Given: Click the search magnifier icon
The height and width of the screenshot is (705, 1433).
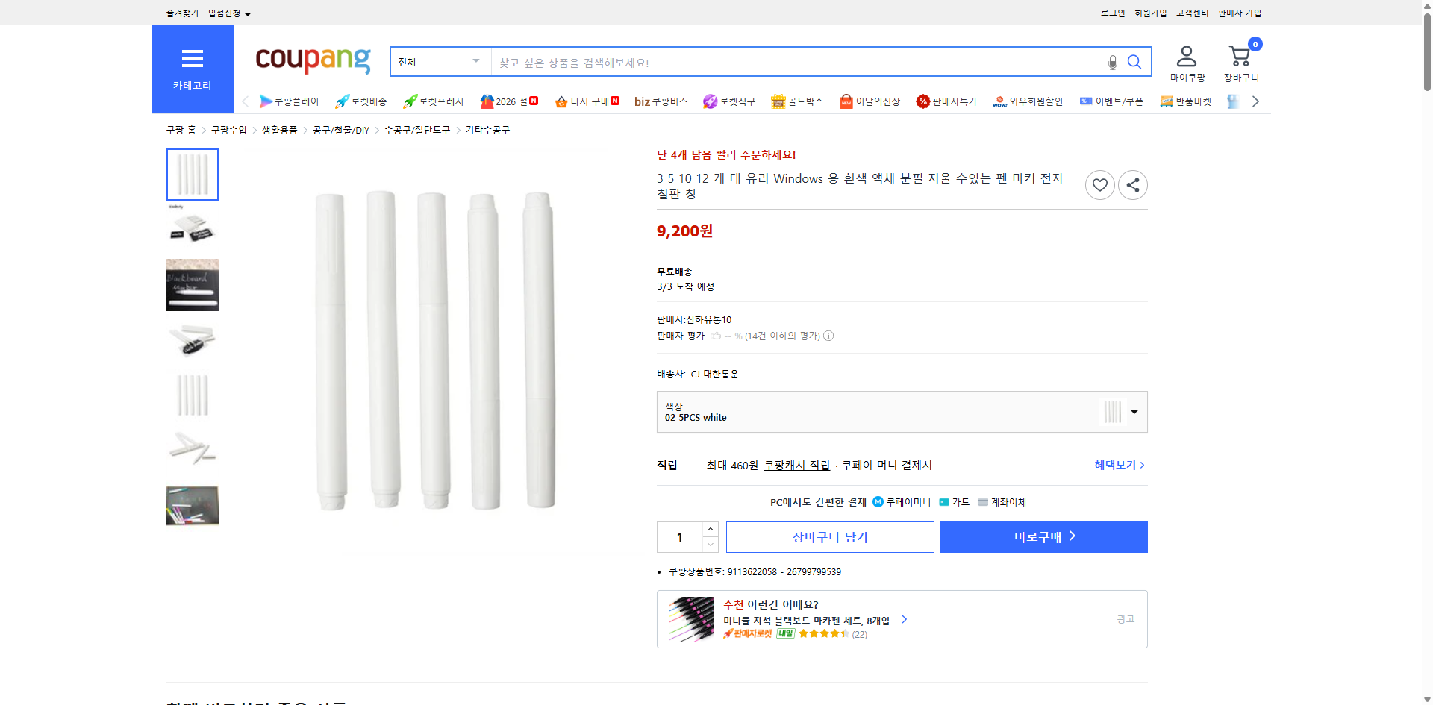Looking at the screenshot, I should [1134, 62].
